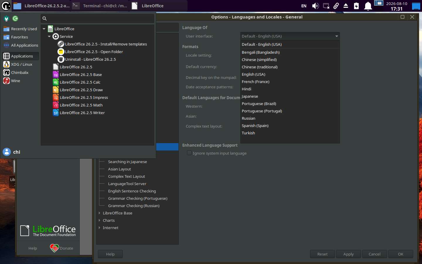Click the show desktop icon beside the clock
Screen dimensions: 422x264
click(x=416, y=6)
